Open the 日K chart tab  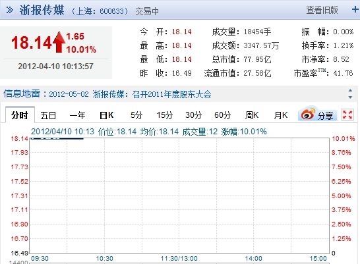[107, 115]
